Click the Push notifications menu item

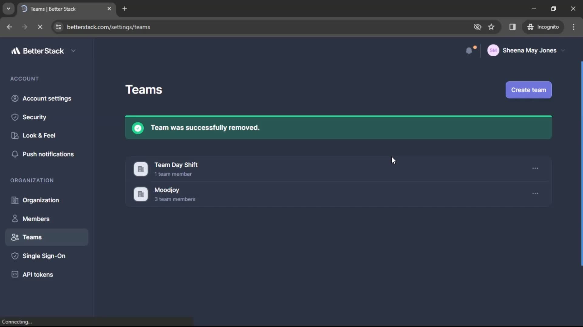click(x=48, y=154)
